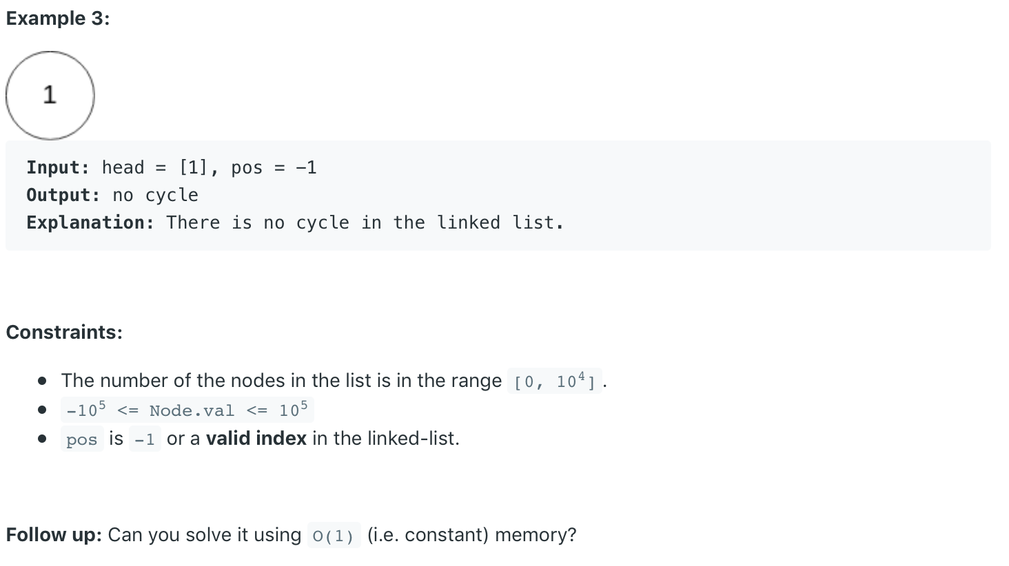Click the bold "Follow up:" label
The height and width of the screenshot is (566, 1009).
coord(54,535)
